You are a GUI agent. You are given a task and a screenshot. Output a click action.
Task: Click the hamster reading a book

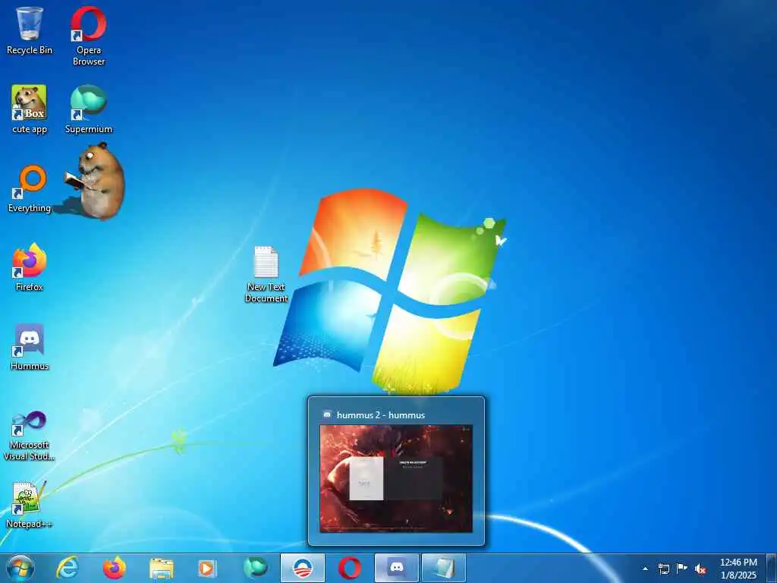pyautogui.click(x=94, y=181)
